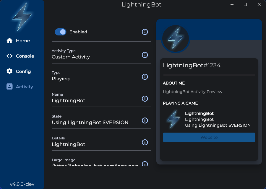Click the small lightning icon under PLAYING A GAME
Viewport: 266px width, 189px height.
(173, 119)
